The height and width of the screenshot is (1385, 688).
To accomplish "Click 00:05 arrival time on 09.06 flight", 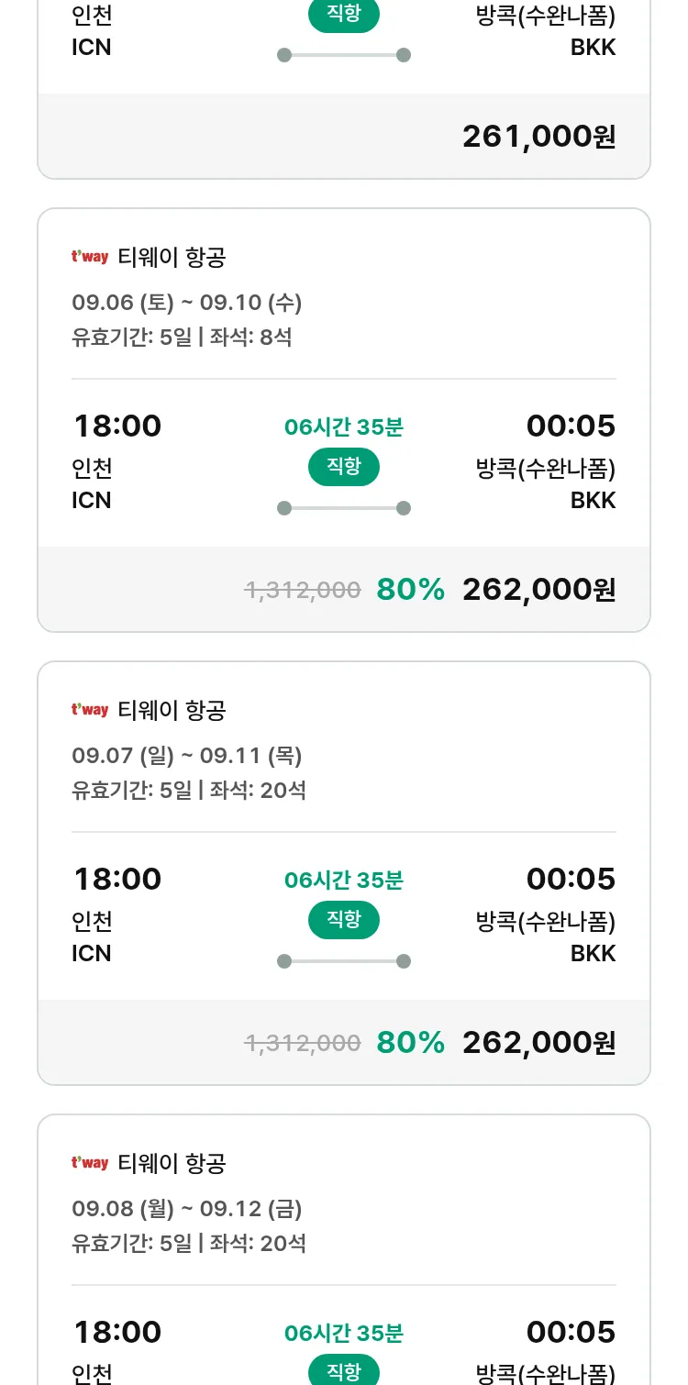I will coord(571,426).
